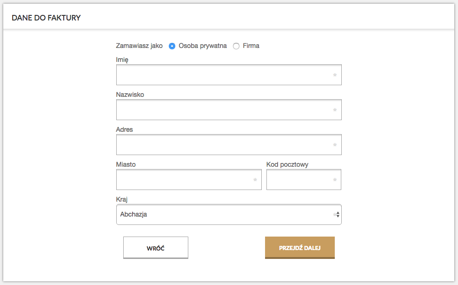Viewport: 458px width, 285px height.
Task: Click into the Adres input box
Action: (x=229, y=144)
